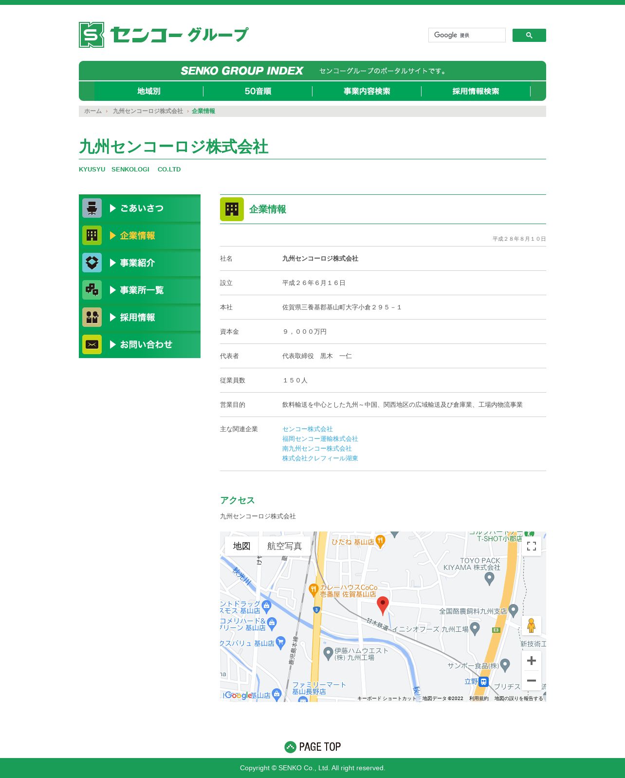Click the 事業所一覧 locations icon

pos(92,290)
